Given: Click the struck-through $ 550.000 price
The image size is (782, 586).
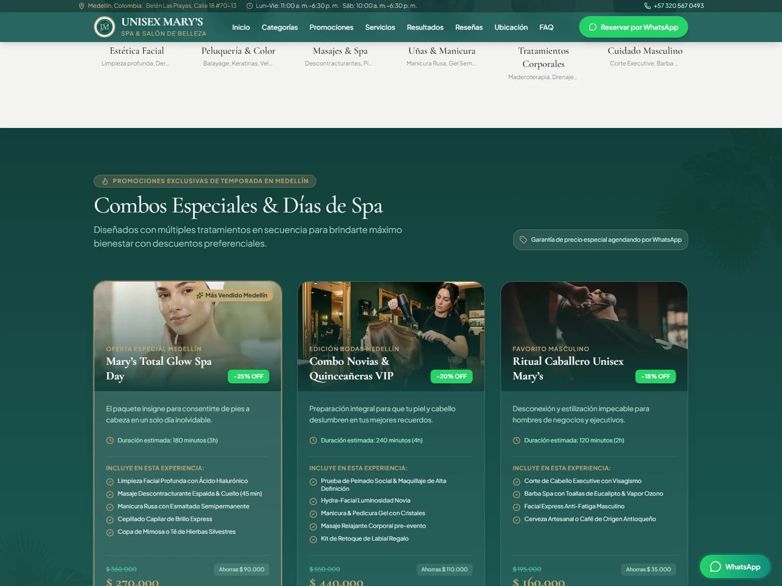Looking at the screenshot, I should (x=325, y=569).
